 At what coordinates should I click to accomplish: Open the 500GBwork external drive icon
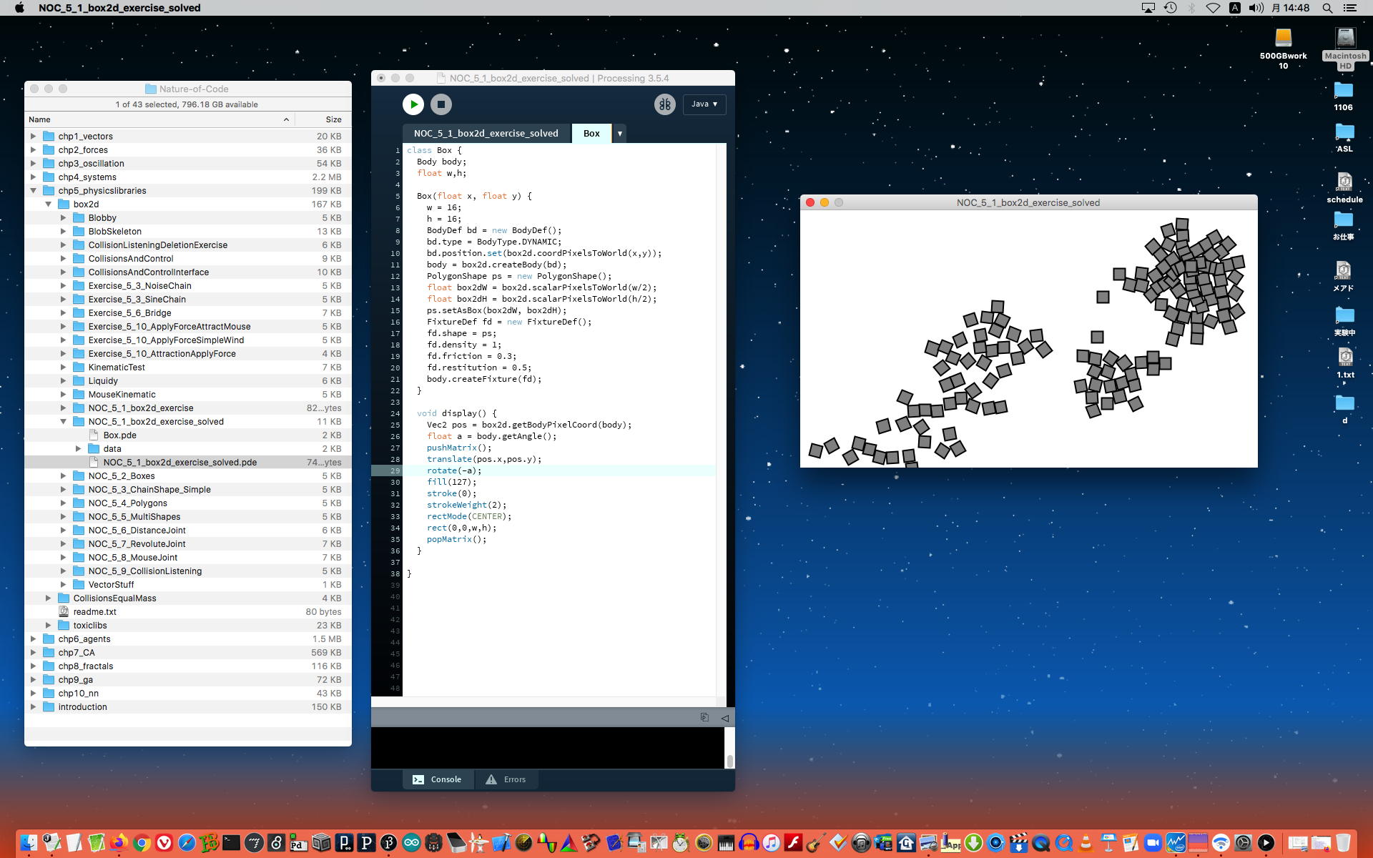tap(1283, 39)
